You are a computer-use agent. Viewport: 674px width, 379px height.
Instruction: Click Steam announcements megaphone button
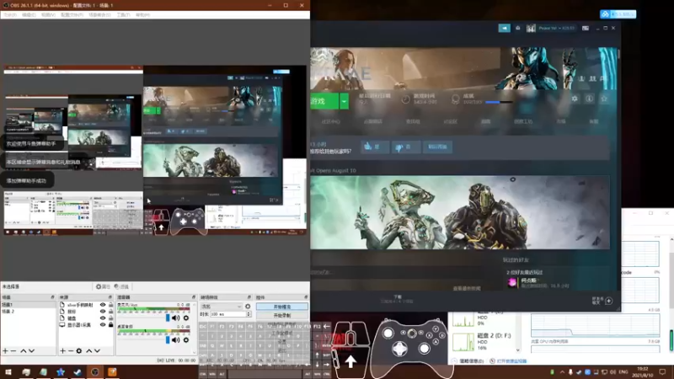pyautogui.click(x=504, y=28)
